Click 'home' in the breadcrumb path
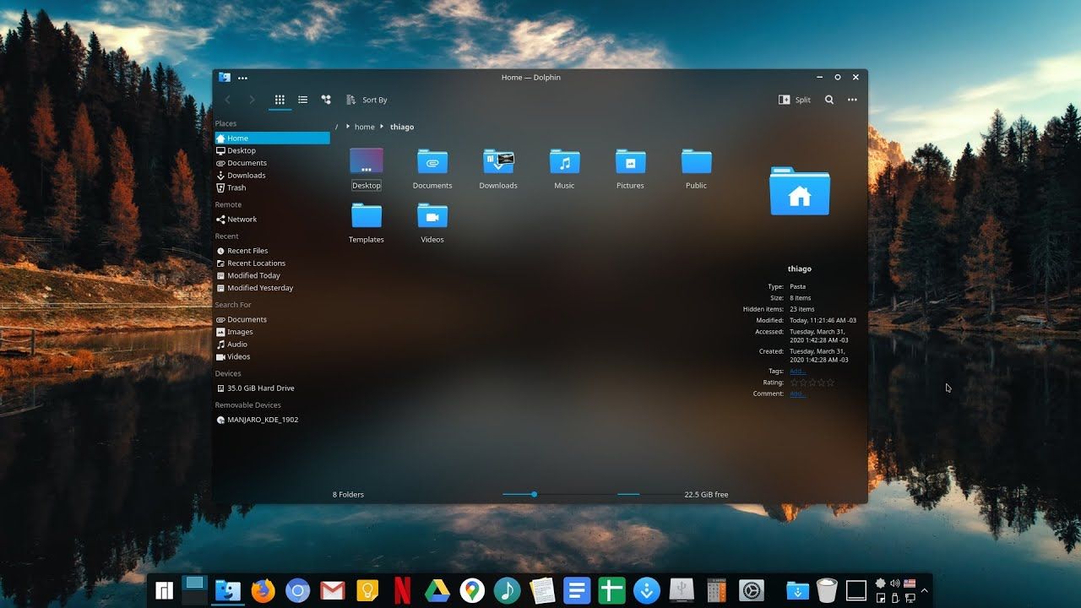The width and height of the screenshot is (1081, 608). tap(365, 127)
